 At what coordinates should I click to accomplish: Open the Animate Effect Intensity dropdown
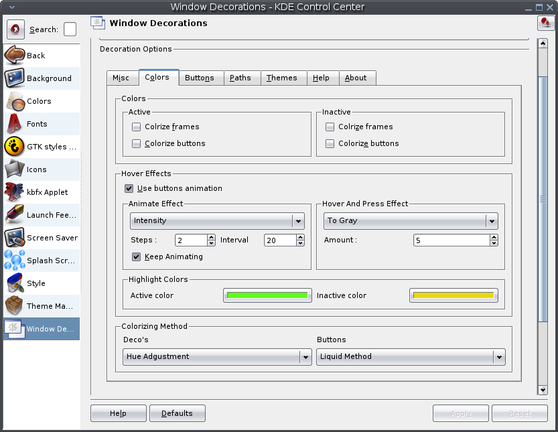tap(217, 220)
